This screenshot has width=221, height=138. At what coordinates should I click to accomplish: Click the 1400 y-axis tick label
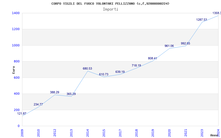(16, 13)
